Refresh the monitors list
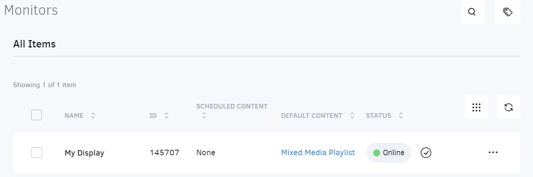Screen dimensions: 533x177 coord(508,107)
